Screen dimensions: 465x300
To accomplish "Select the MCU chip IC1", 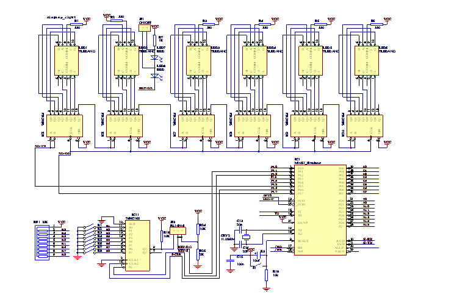I will (x=320, y=209).
